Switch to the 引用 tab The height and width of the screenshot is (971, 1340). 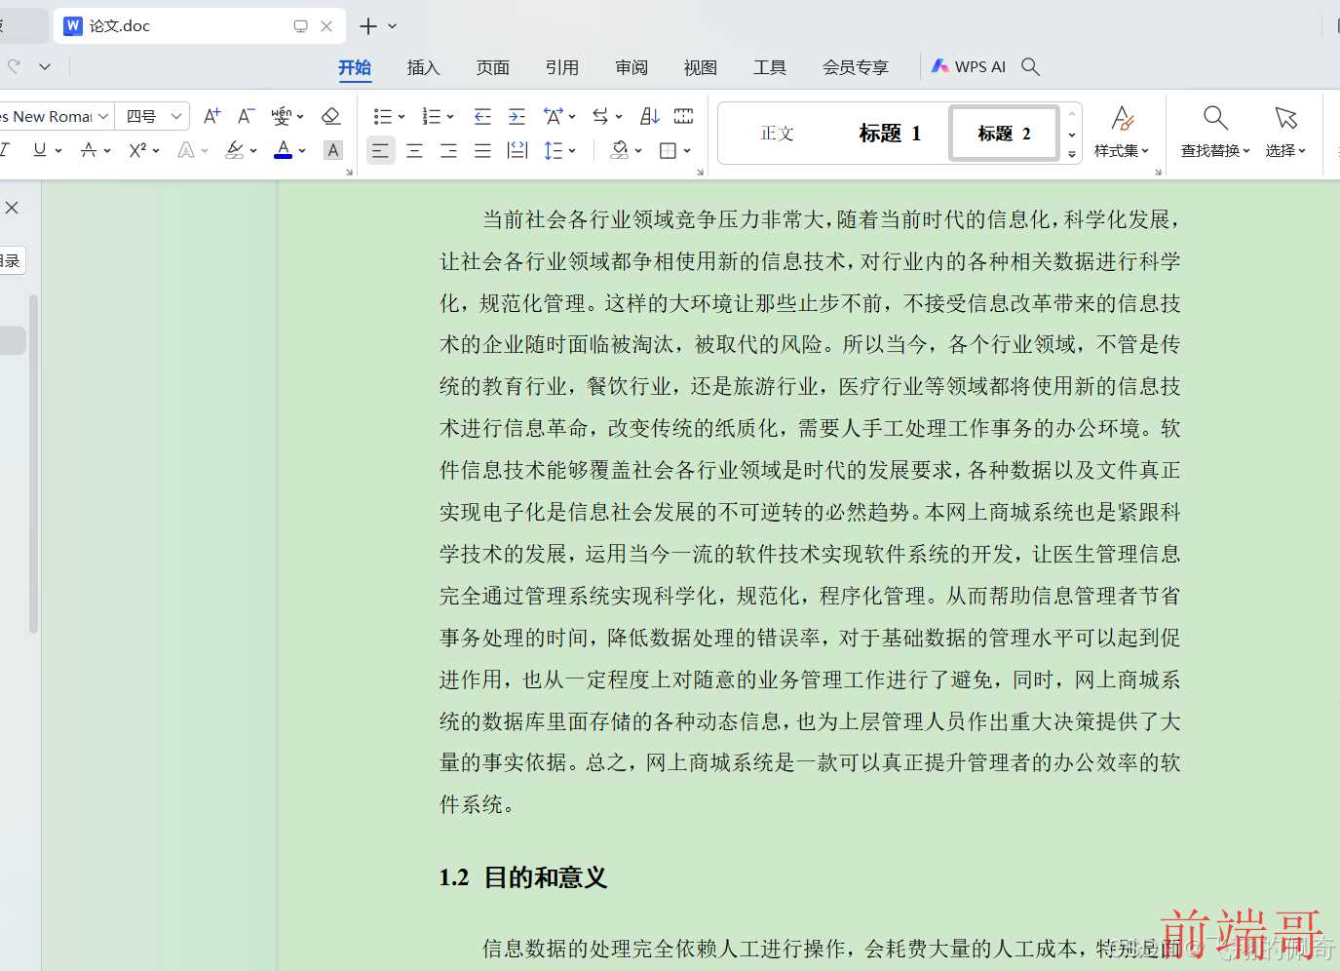(562, 67)
